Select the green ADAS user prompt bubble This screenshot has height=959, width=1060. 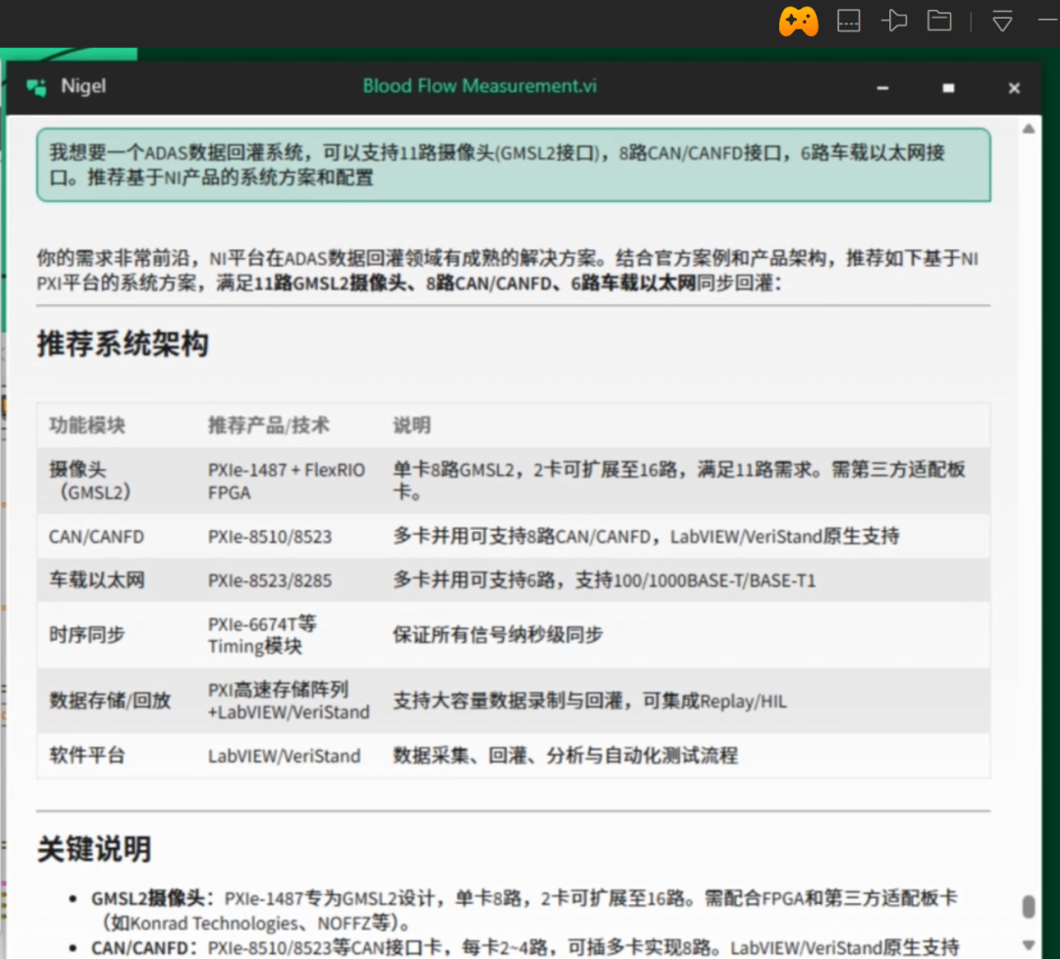(513, 165)
